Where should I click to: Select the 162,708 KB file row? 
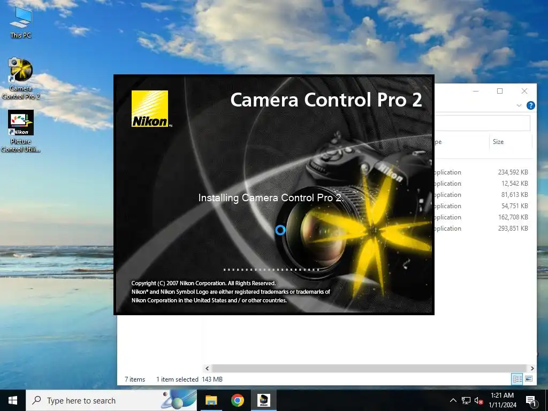click(483, 217)
